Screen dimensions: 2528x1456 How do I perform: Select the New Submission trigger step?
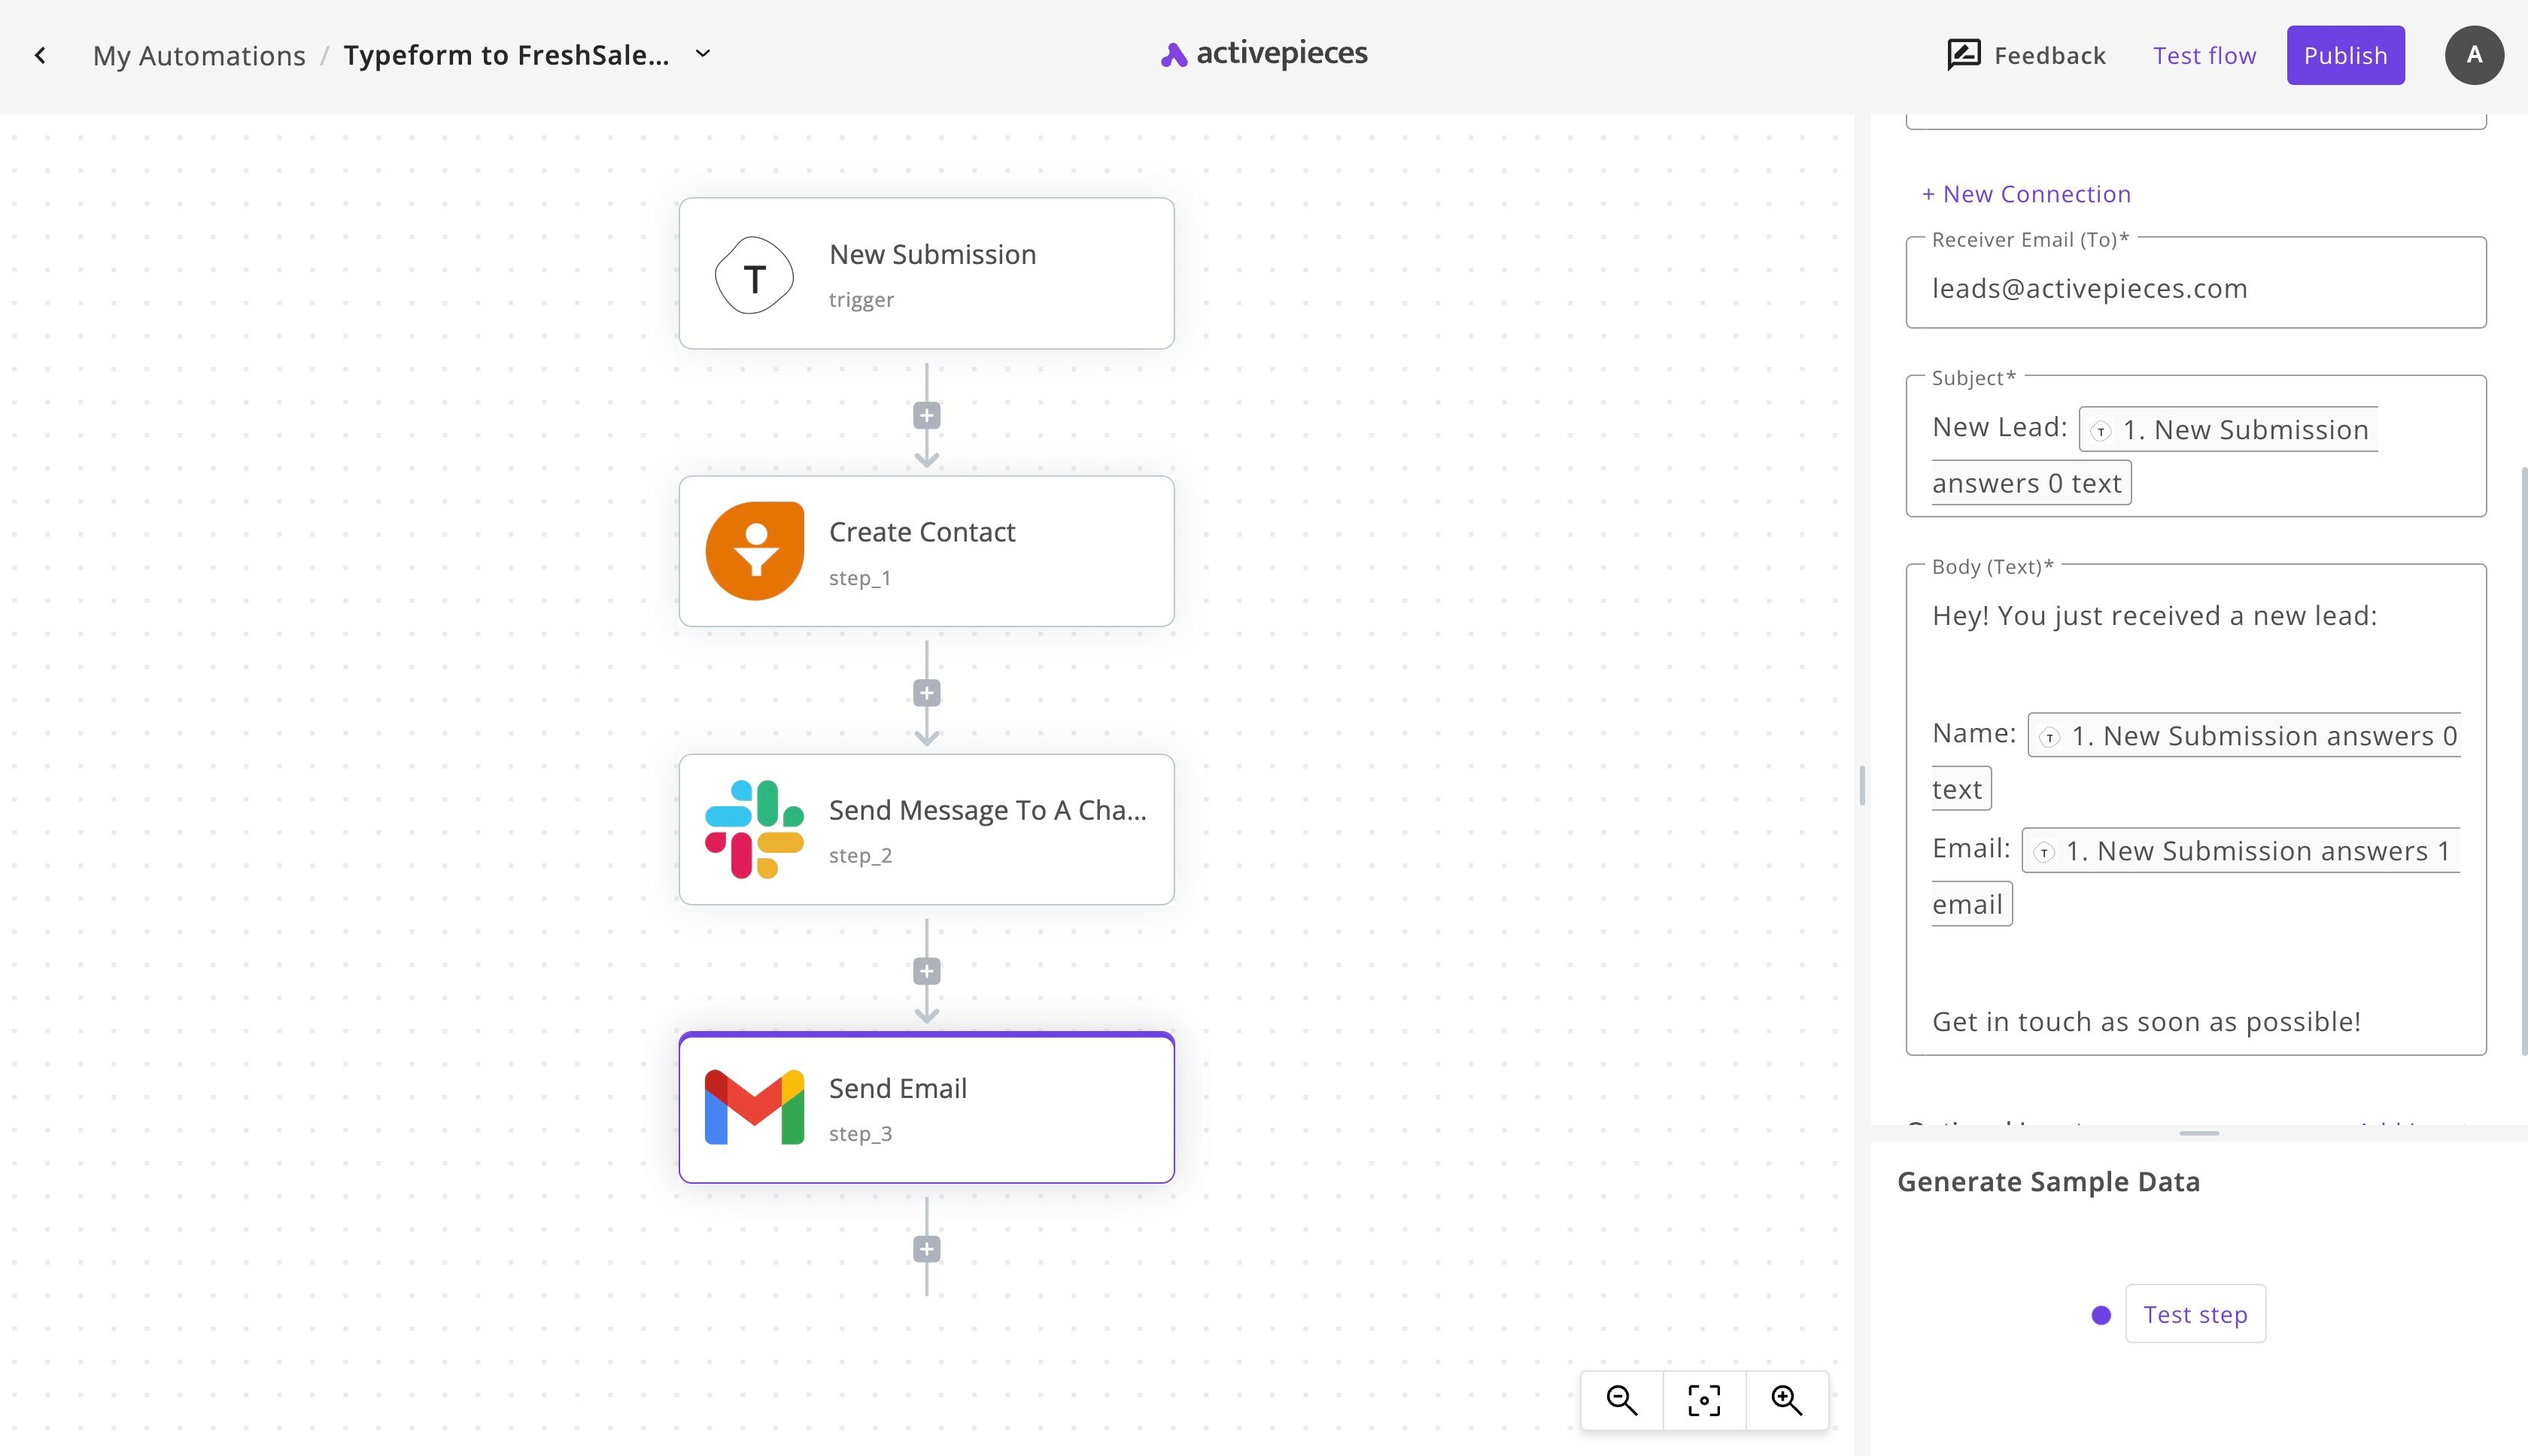(926, 273)
